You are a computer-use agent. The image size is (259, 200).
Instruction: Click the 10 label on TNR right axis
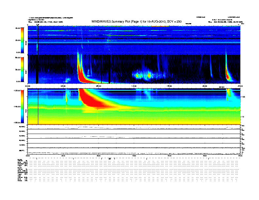242,117
